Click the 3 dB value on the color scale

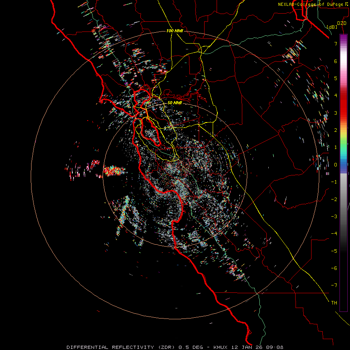tap(336, 113)
